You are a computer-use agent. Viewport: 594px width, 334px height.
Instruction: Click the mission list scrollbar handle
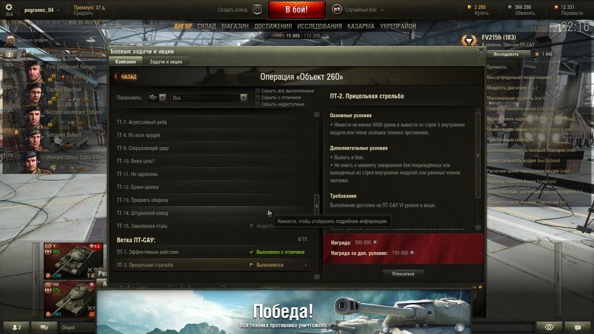(317, 204)
